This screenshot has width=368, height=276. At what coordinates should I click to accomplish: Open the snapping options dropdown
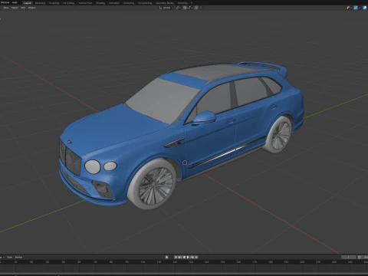pos(189,8)
